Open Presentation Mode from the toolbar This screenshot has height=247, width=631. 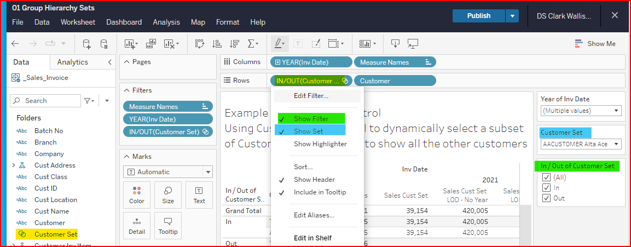pos(413,44)
